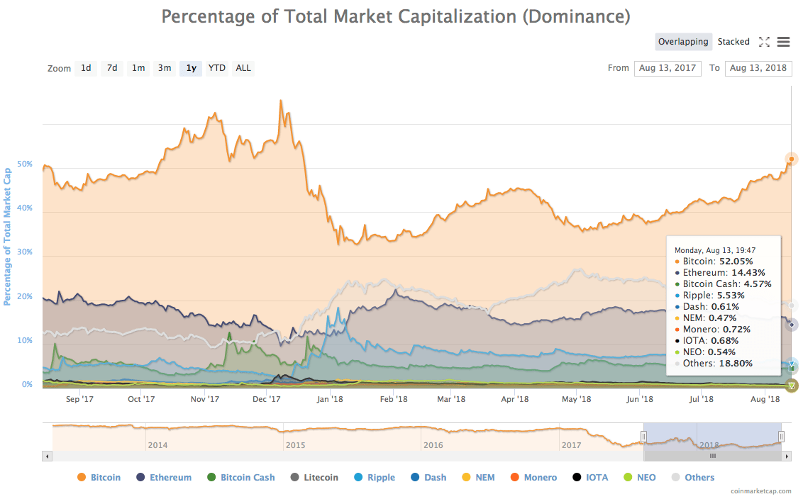Click the Bitcoin endpoint dot on the chart
The height and width of the screenshot is (499, 803).
[790, 159]
